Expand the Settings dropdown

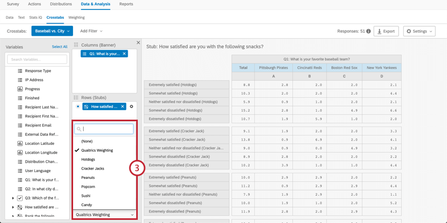click(419, 31)
